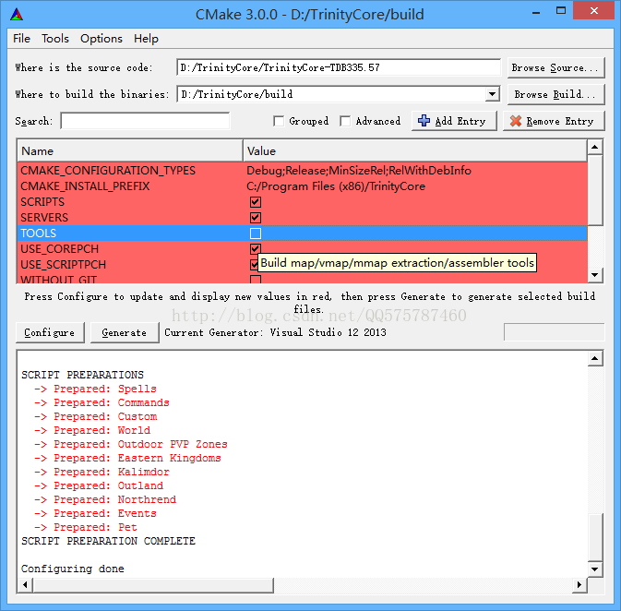Click output log scroll right arrow
621x611 pixels.
pyautogui.click(x=579, y=585)
